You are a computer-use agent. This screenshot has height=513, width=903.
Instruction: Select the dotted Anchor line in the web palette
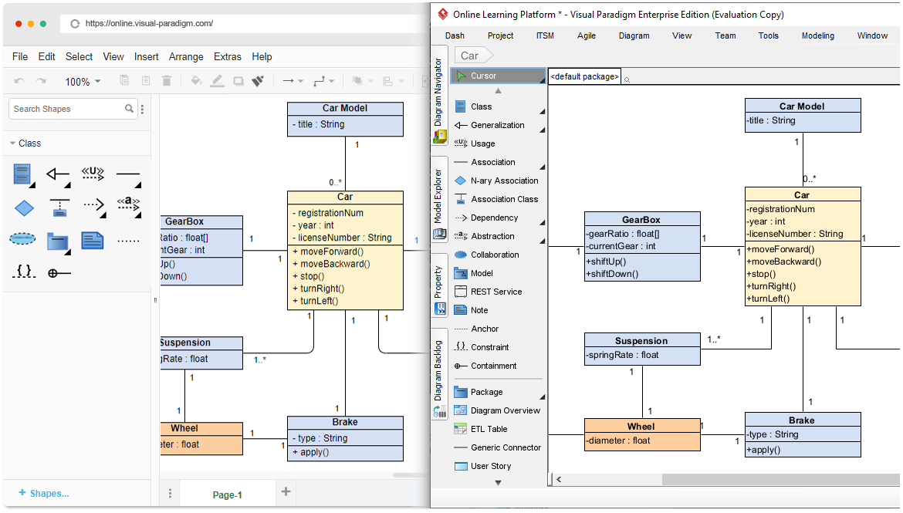pyautogui.click(x=128, y=241)
